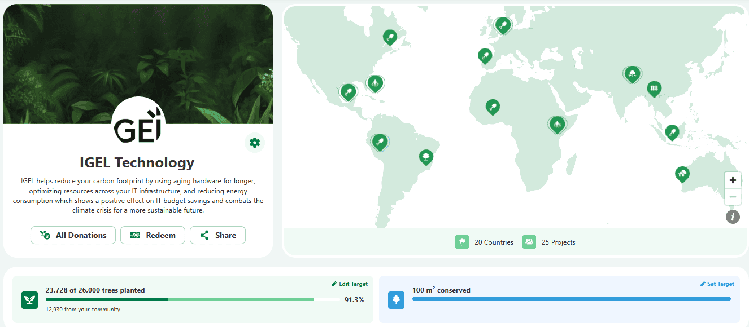Set Target for conserved area
Screen dimensions: 749x327
(x=717, y=284)
